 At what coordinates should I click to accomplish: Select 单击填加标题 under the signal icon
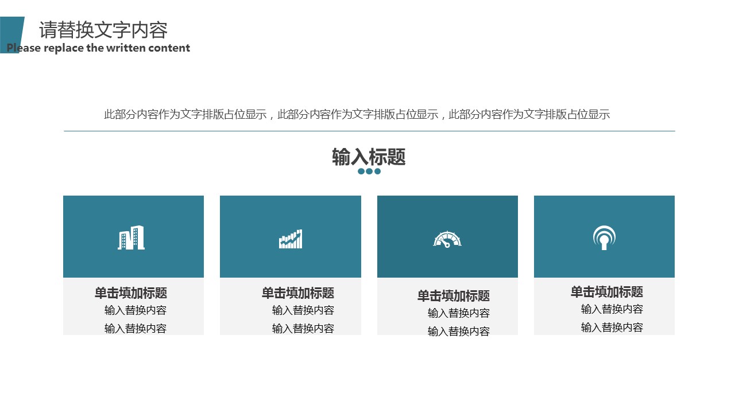606,292
